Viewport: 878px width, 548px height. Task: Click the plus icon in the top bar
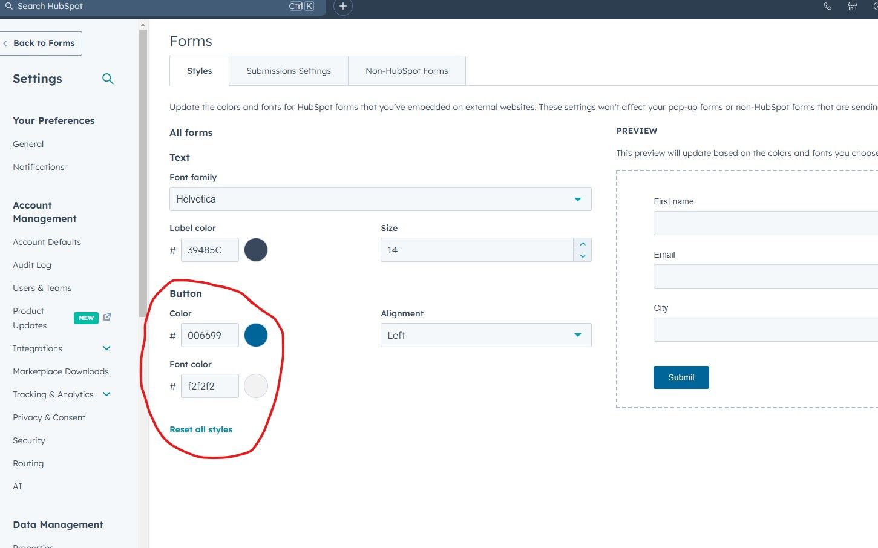(x=343, y=7)
